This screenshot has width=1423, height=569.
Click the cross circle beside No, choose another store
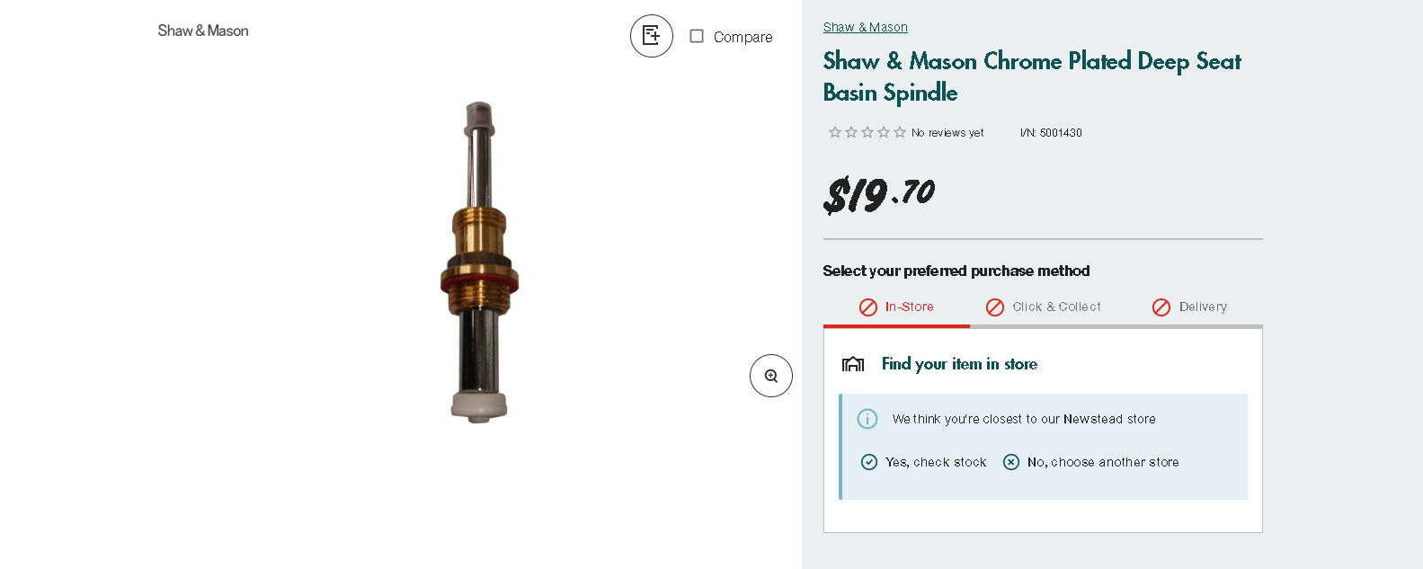(x=1010, y=461)
